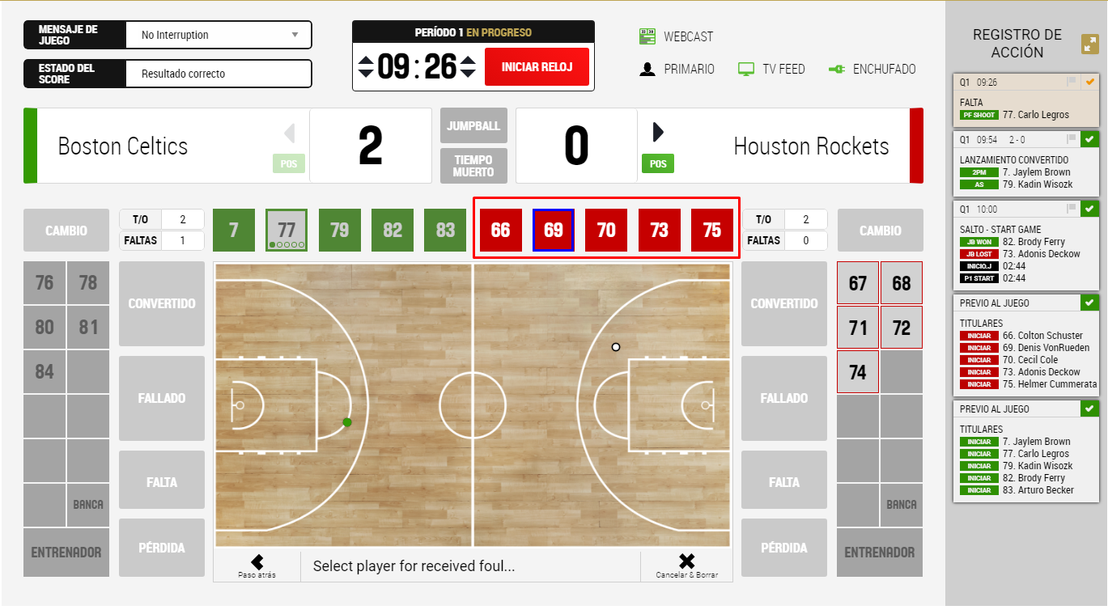Screen dimensions: 1108x614
Task: Click the Jumpball button
Action: point(474,126)
